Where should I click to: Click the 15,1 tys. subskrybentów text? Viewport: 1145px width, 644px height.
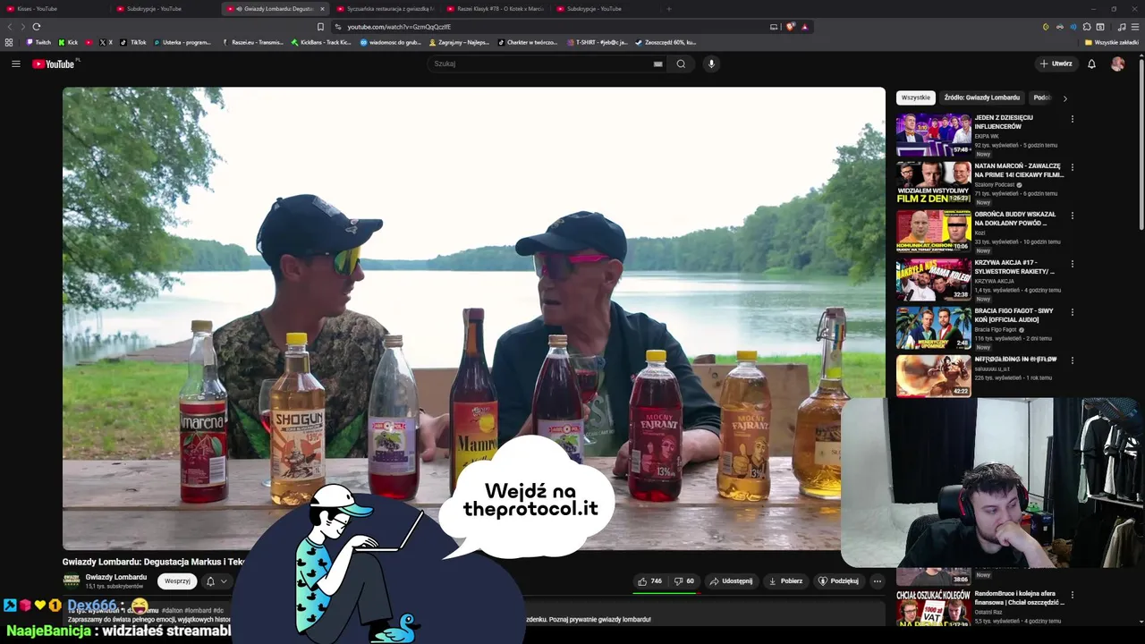114,587
